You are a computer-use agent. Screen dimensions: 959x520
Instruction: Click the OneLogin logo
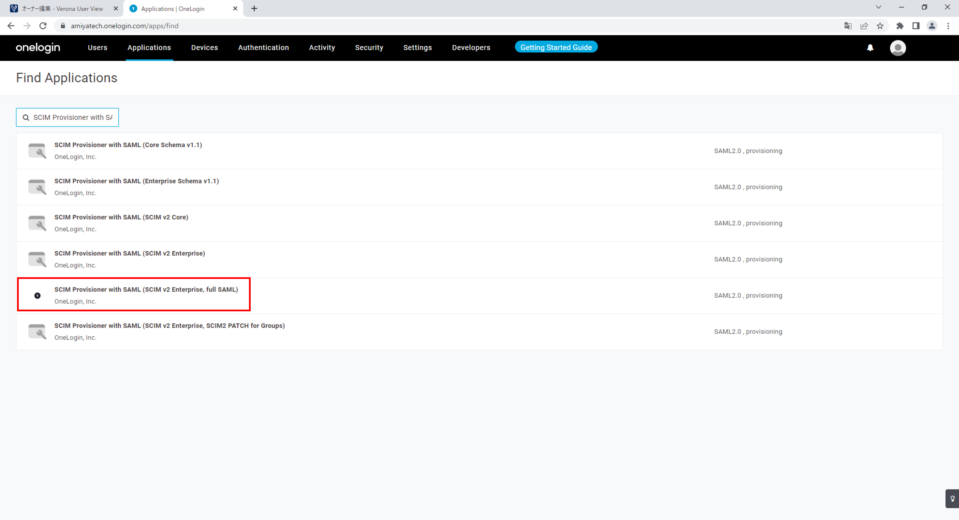pyautogui.click(x=38, y=48)
